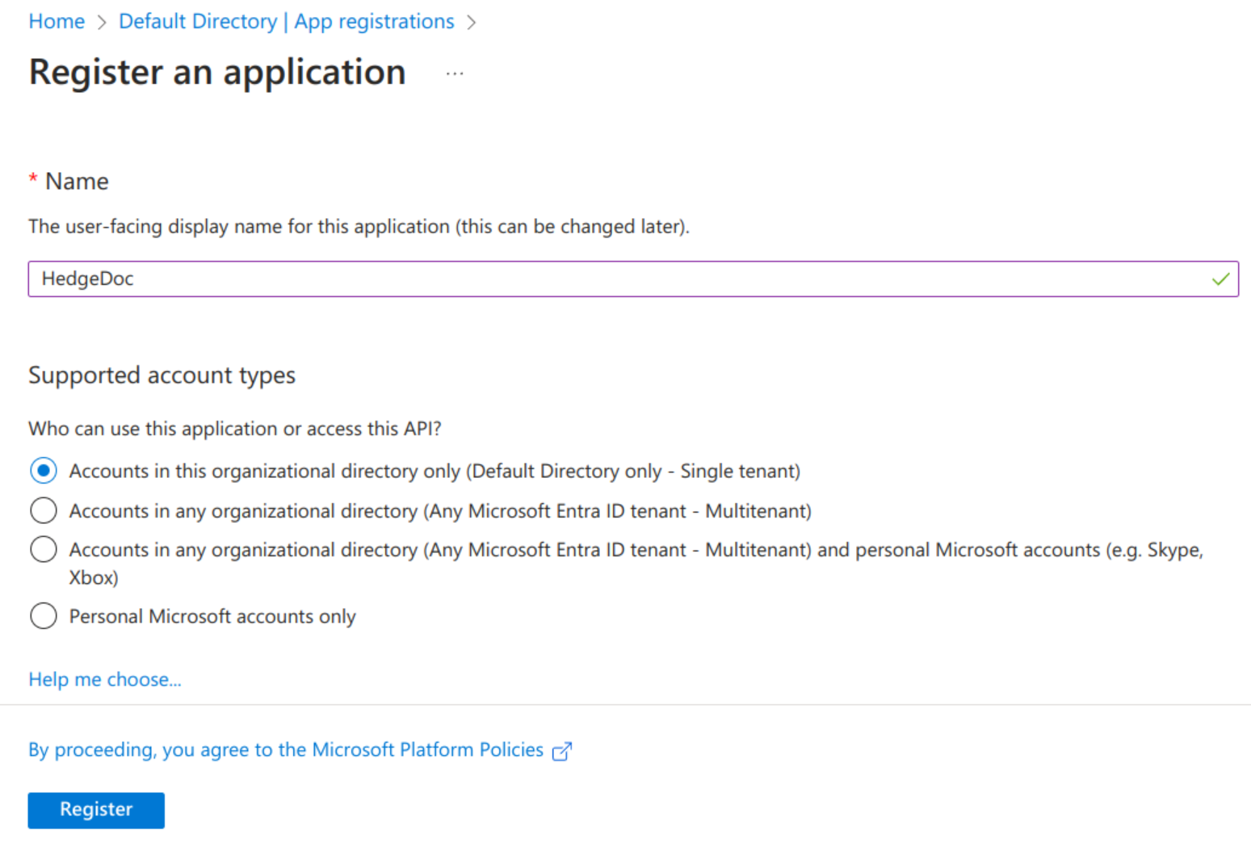Open the Help me choose link

pyautogui.click(x=104, y=679)
